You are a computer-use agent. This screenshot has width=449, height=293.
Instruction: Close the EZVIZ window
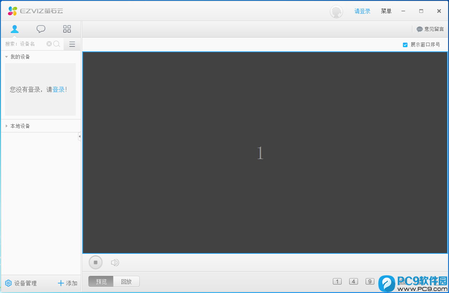coord(439,11)
